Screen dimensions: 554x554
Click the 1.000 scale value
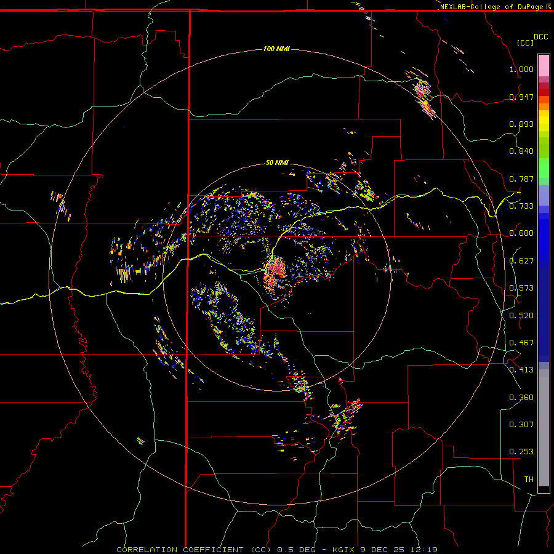[521, 69]
